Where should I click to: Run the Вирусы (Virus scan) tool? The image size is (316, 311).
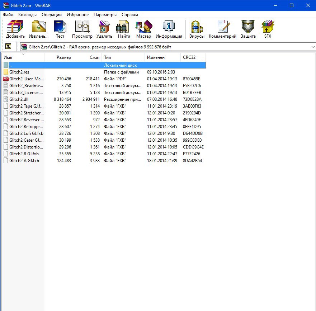197,29
